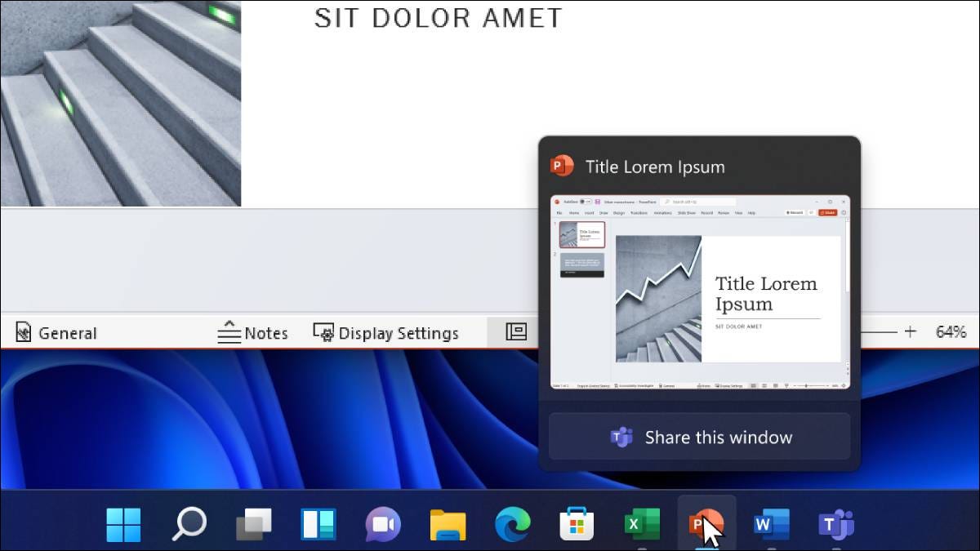Toggle the Notes pane in status bar
The width and height of the screenshot is (980, 551).
click(252, 333)
